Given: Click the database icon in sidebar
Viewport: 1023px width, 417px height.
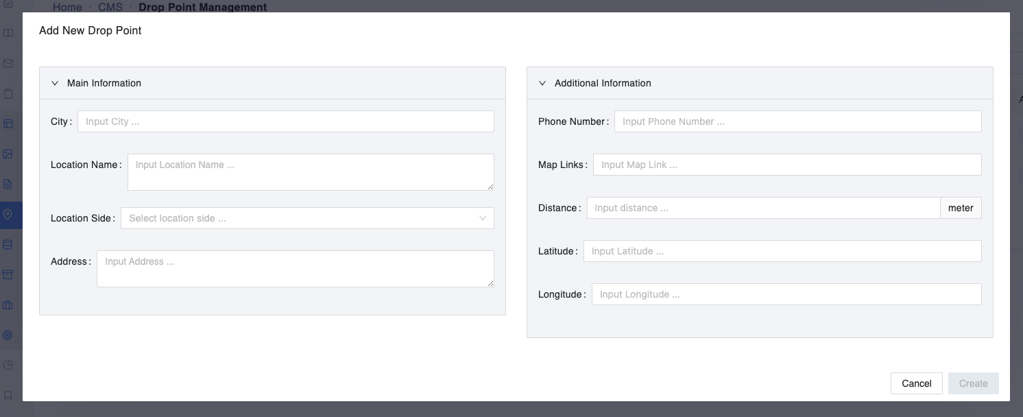Looking at the screenshot, I should [8, 245].
